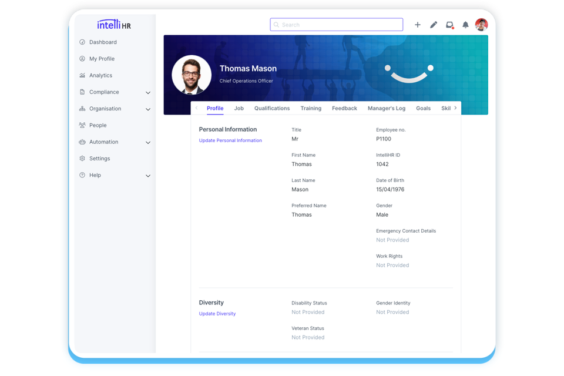Click the search magnifier icon

[276, 25]
